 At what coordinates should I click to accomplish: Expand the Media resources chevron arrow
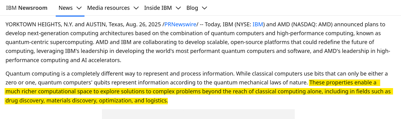click(136, 8)
